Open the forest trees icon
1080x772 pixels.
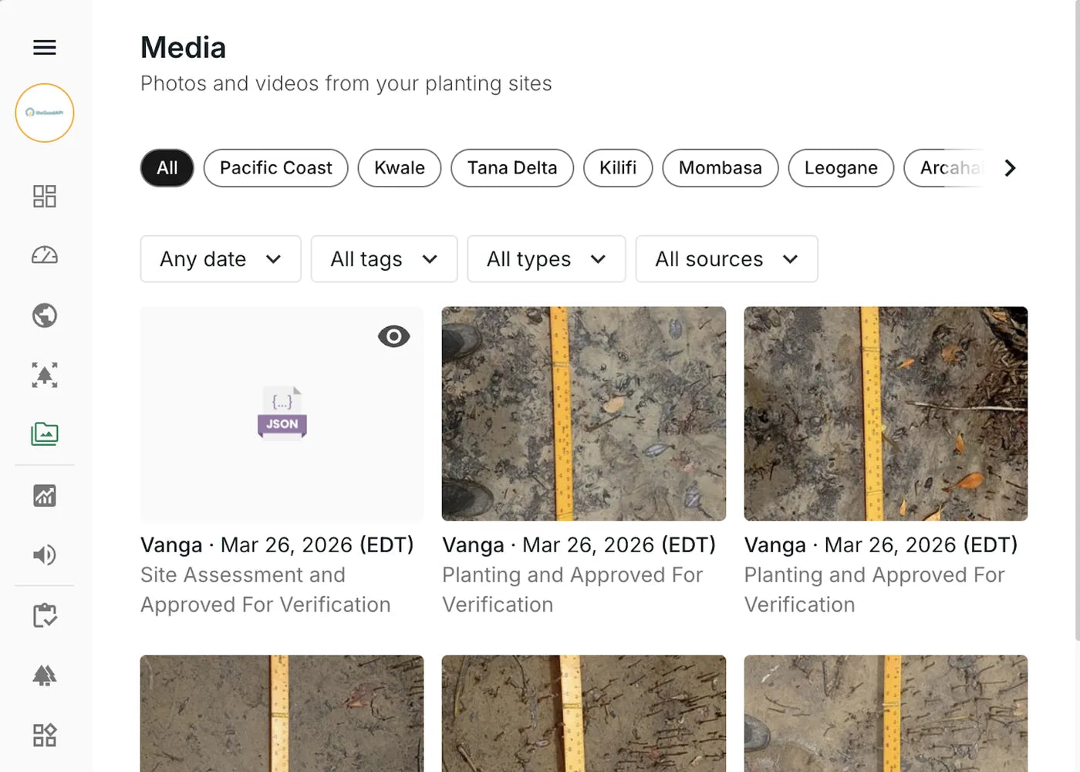(x=45, y=676)
